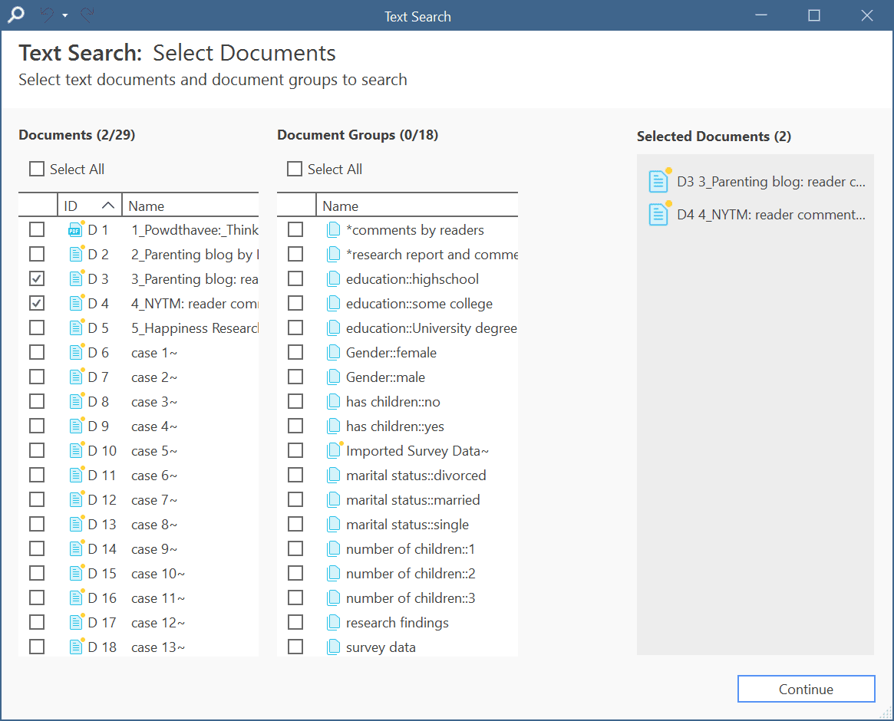
Task: Click the document icon for D 14
Action: pyautogui.click(x=76, y=549)
